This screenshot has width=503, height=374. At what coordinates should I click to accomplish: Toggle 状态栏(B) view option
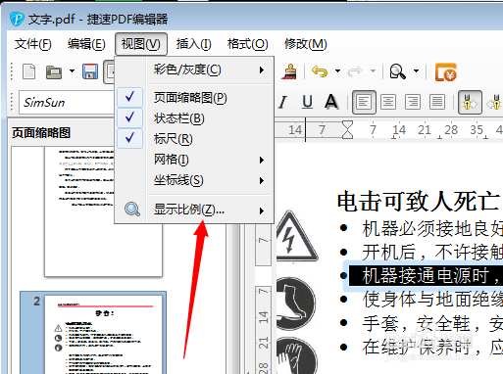[195, 118]
